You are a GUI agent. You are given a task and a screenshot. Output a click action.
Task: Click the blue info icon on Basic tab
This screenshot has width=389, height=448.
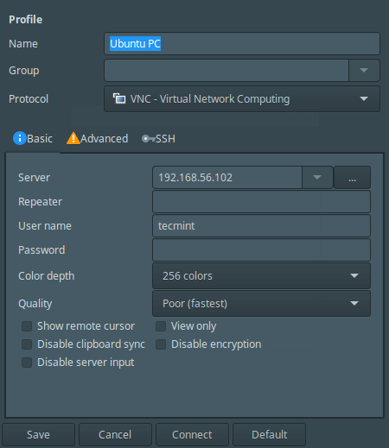click(20, 138)
